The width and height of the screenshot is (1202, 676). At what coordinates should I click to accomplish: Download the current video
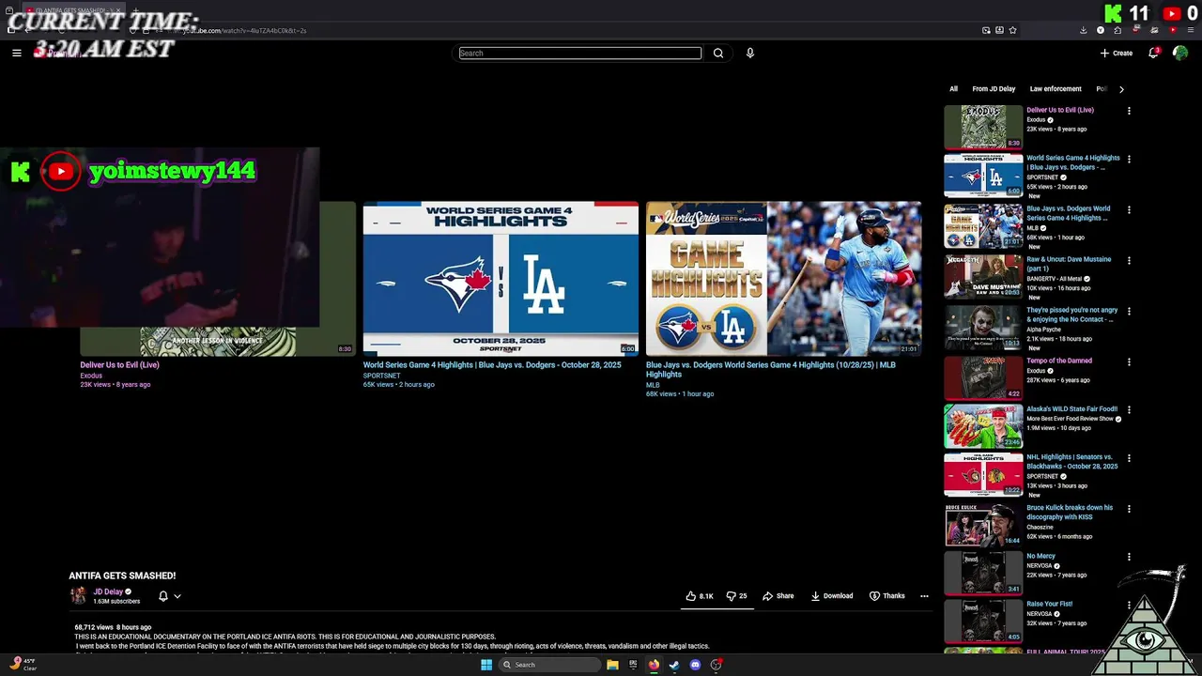832,596
